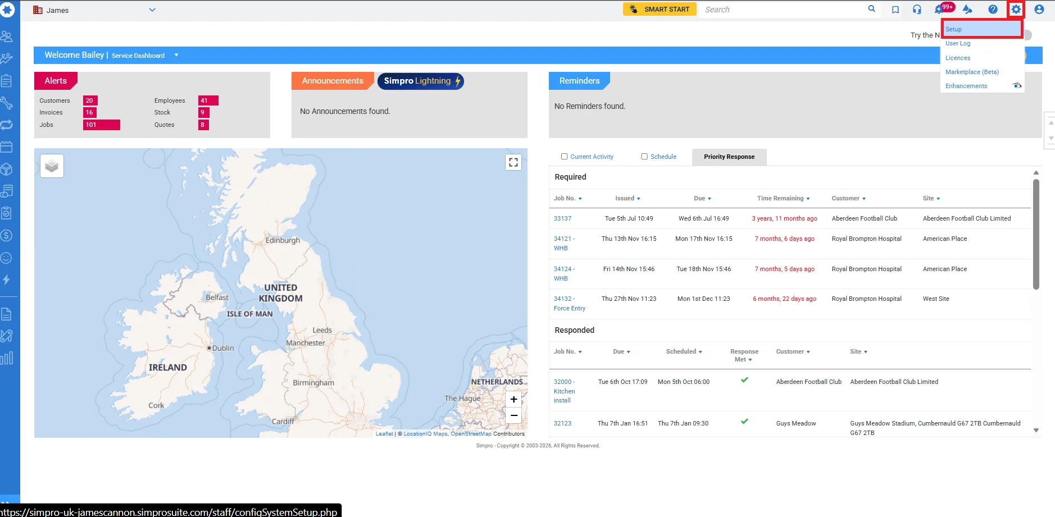Open the OpenStreetMap attribution link

click(x=471, y=434)
